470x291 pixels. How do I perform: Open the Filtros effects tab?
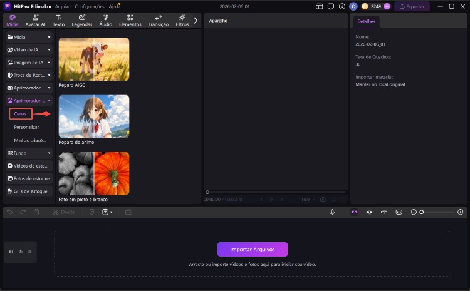coord(182,21)
